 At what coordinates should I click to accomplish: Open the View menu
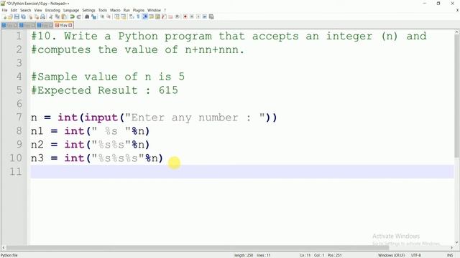point(38,10)
